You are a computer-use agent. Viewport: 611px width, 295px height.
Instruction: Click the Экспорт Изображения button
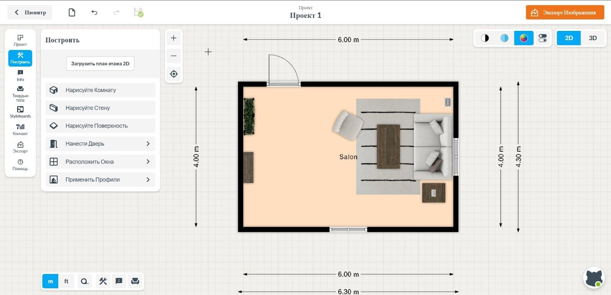point(565,13)
